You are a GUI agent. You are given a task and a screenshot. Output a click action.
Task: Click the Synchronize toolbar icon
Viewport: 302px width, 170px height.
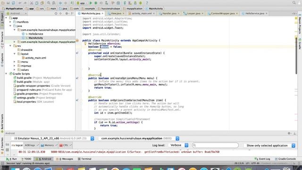point(14,3)
